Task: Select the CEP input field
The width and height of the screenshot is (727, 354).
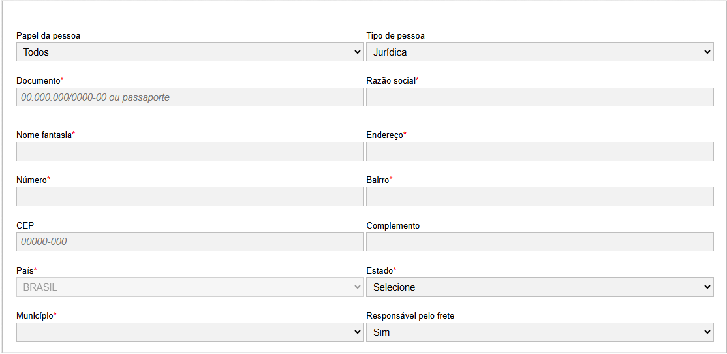Action: tap(189, 242)
